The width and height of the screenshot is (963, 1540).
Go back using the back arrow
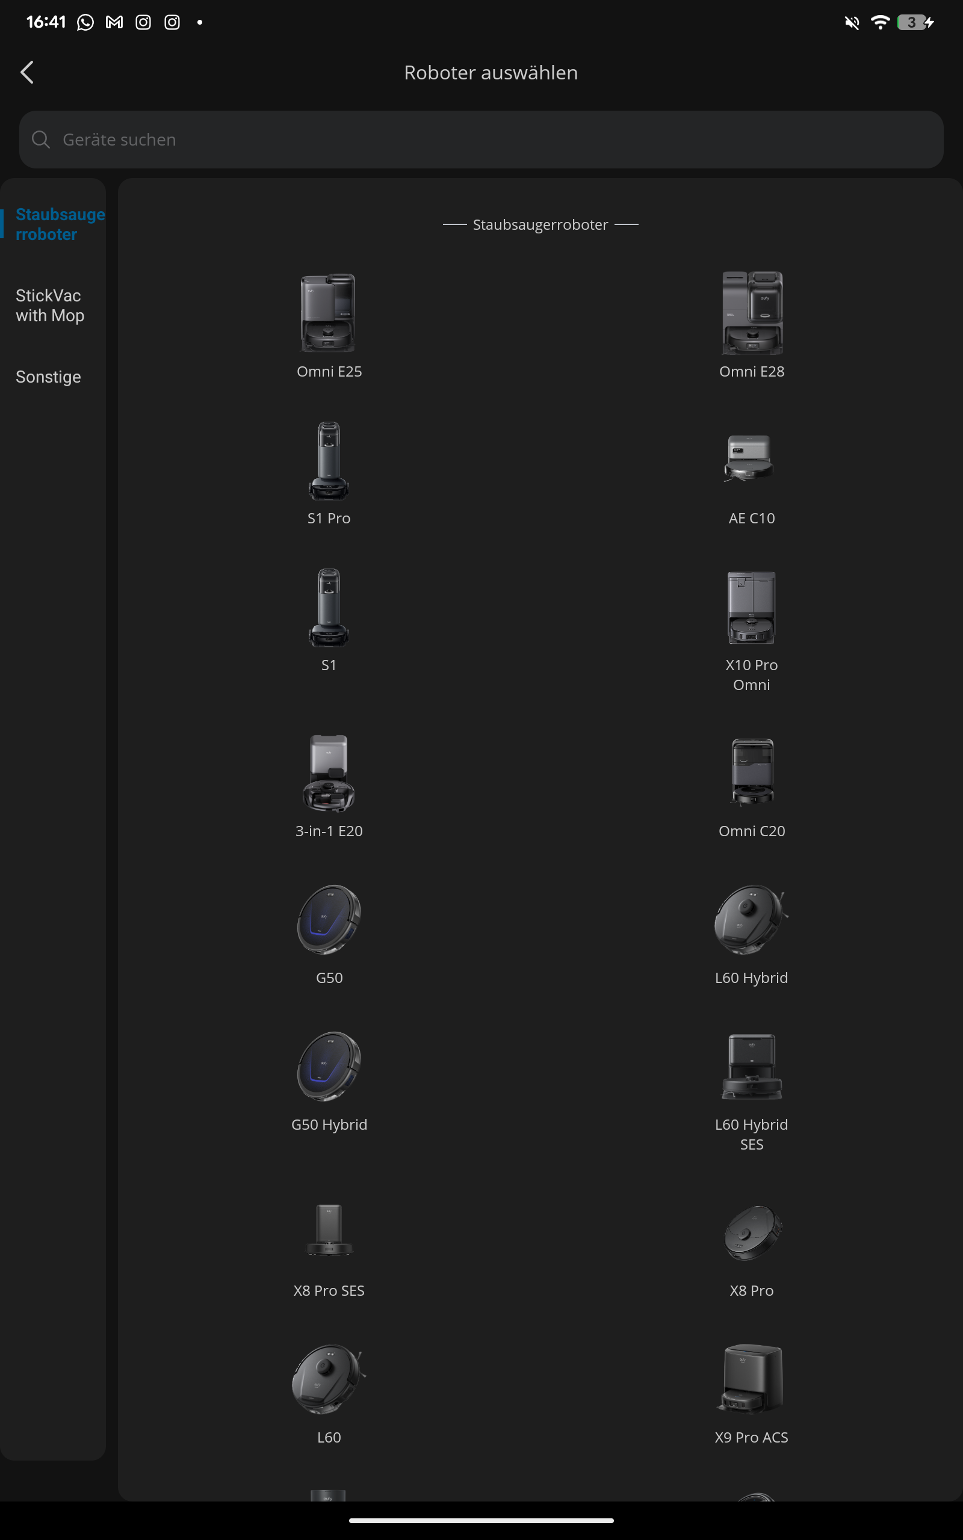tap(26, 73)
